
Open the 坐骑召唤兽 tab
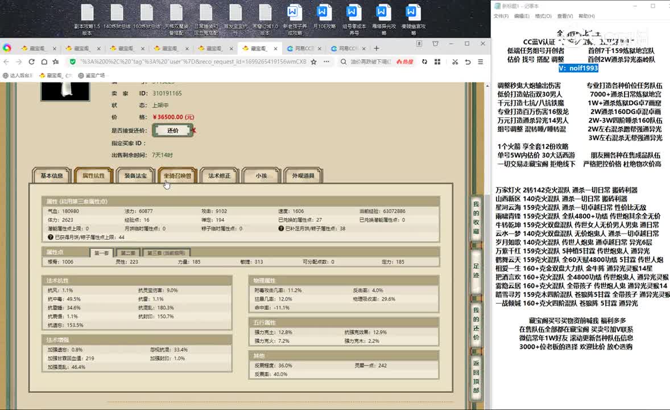click(x=177, y=176)
